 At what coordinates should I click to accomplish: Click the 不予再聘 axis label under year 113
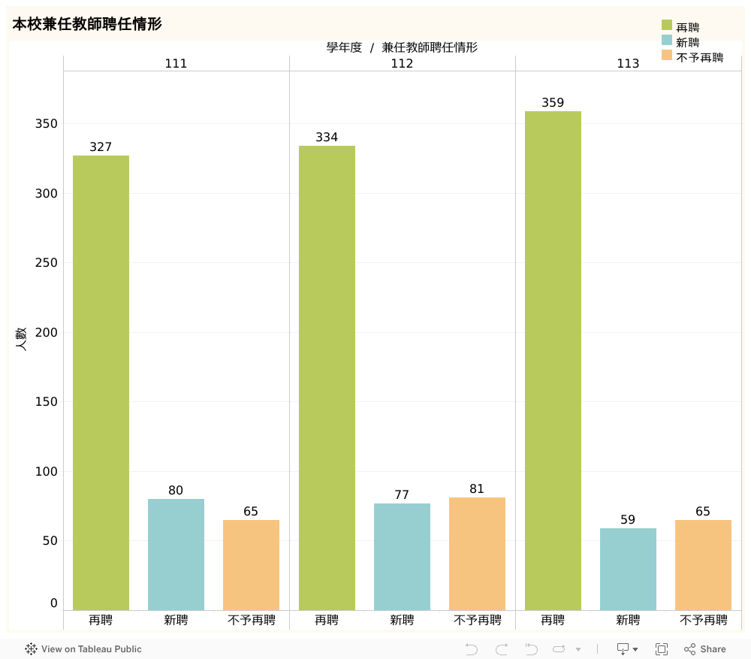[x=704, y=620]
